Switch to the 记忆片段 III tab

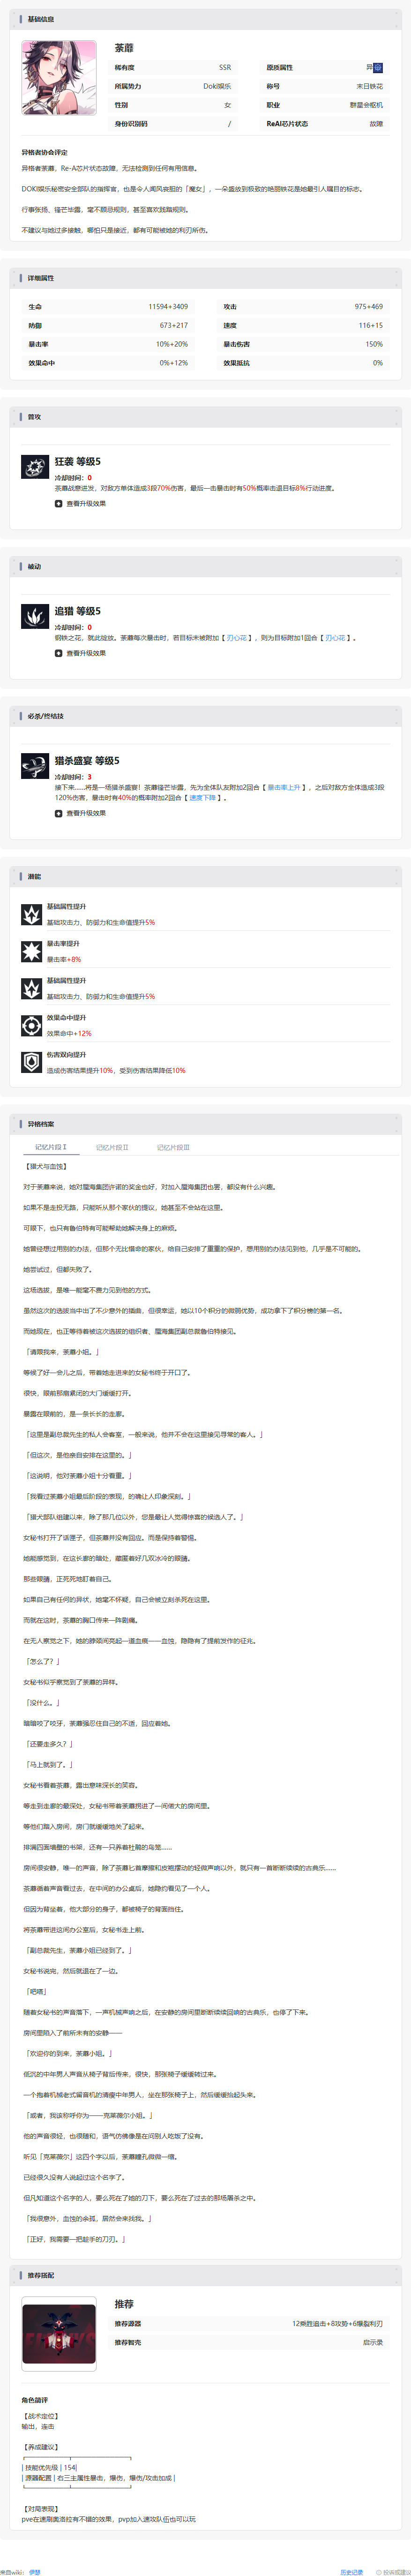pos(173,1147)
